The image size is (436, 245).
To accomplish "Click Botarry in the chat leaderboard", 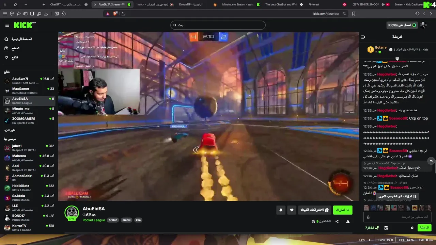I will tap(381, 48).
